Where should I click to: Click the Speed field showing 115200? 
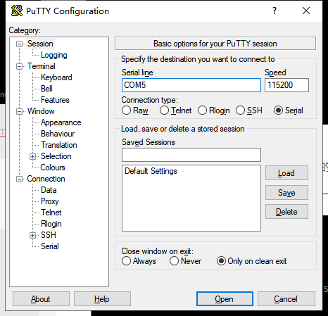(x=286, y=85)
